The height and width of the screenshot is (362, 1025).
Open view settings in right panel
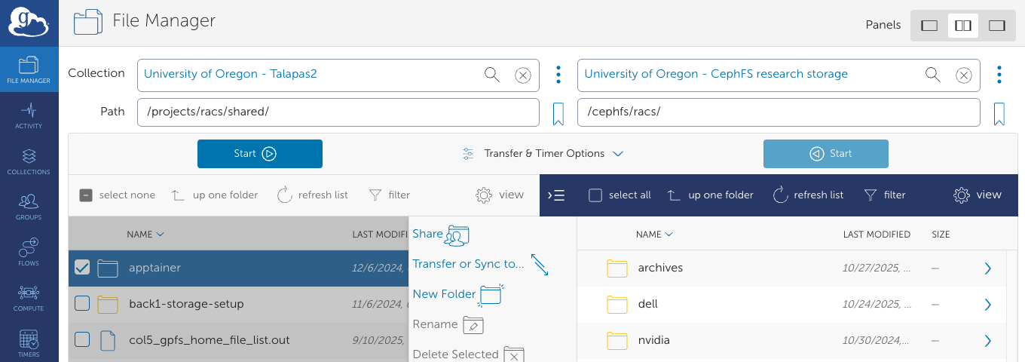tap(978, 195)
